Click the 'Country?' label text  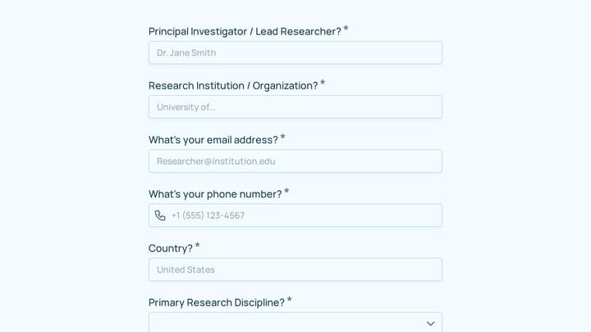(171, 248)
